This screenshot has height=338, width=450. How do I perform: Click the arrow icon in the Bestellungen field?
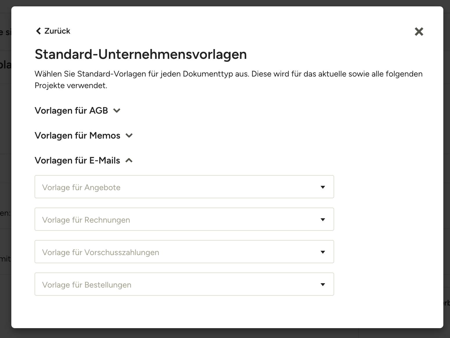[x=323, y=284]
